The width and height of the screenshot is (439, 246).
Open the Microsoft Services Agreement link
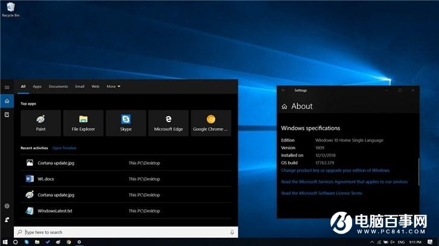pyautogui.click(x=344, y=182)
